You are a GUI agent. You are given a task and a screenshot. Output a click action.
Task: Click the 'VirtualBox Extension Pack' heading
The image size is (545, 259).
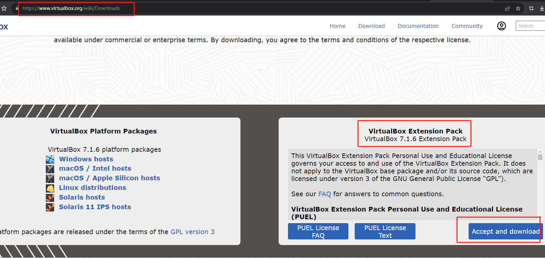pos(415,131)
